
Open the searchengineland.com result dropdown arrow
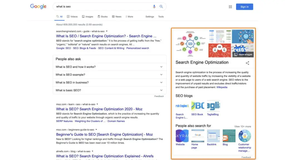[107, 31]
